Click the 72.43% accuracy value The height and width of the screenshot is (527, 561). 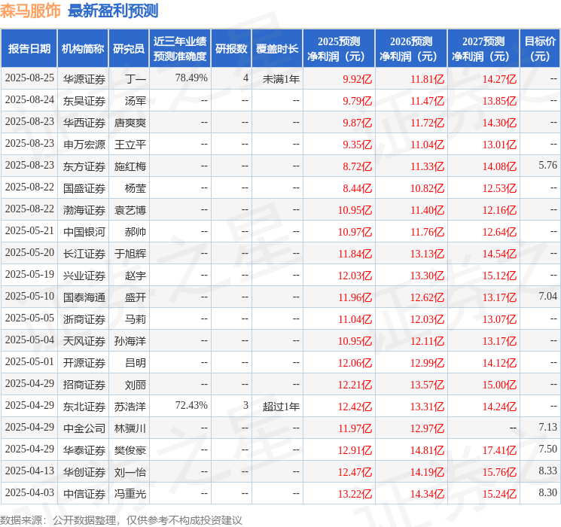tap(191, 406)
